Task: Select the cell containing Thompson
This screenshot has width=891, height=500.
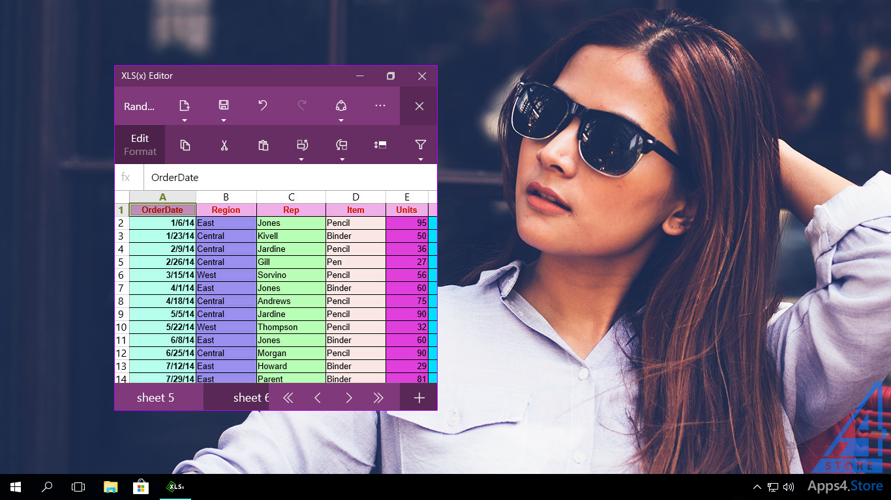Action: [291, 327]
